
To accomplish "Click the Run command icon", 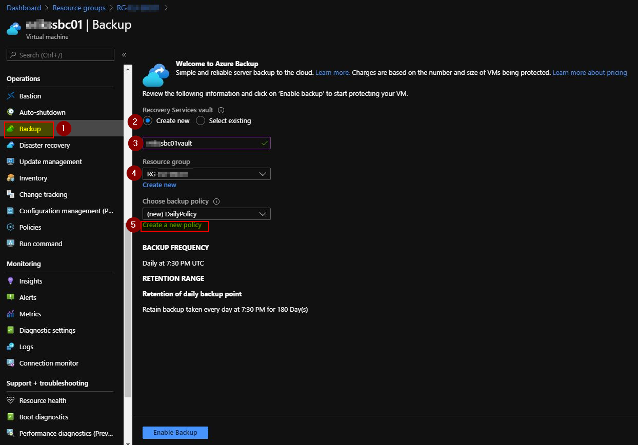I will point(11,244).
